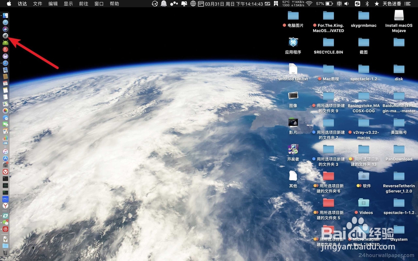The image size is (418, 261).
Task: Open the App Store in Dock
Action: [x=5, y=158]
